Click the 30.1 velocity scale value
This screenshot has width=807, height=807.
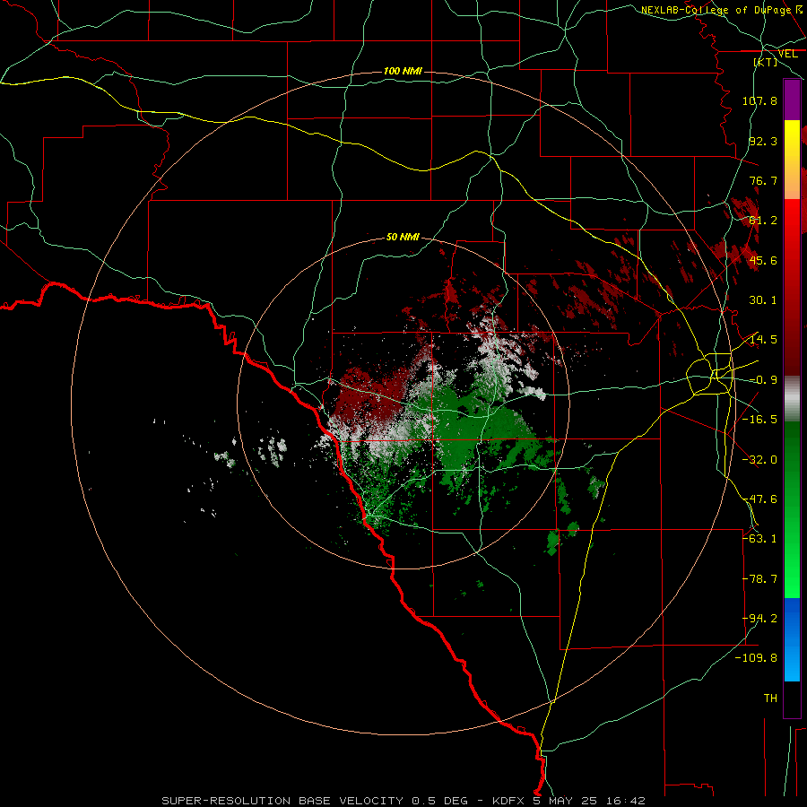(763, 300)
